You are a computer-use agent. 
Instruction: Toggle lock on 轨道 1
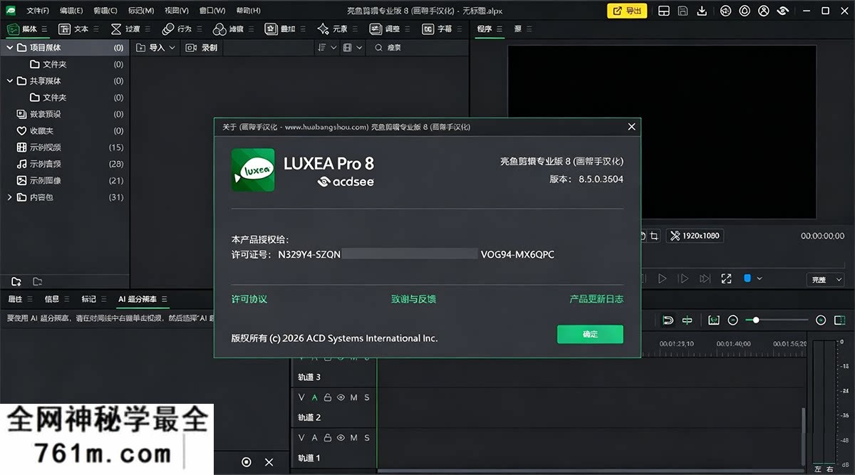click(328, 437)
